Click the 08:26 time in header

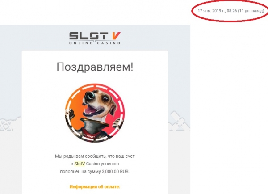point(232,11)
